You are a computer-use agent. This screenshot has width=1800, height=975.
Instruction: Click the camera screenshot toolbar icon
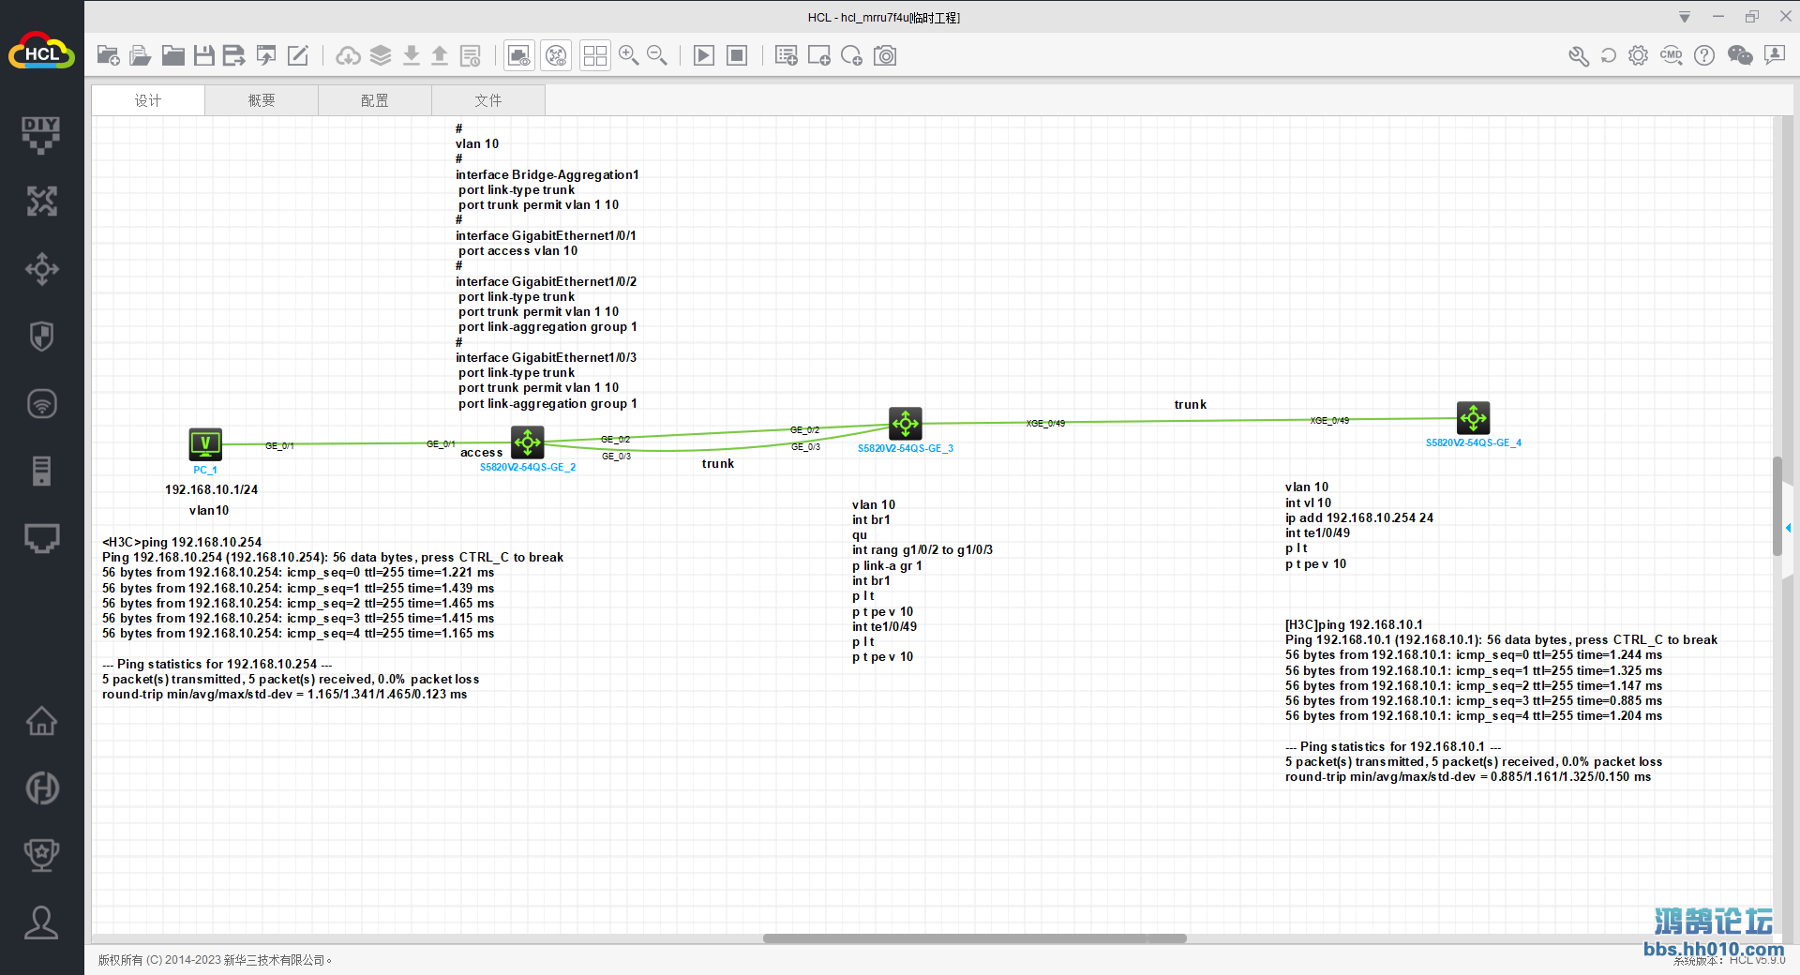click(x=885, y=55)
